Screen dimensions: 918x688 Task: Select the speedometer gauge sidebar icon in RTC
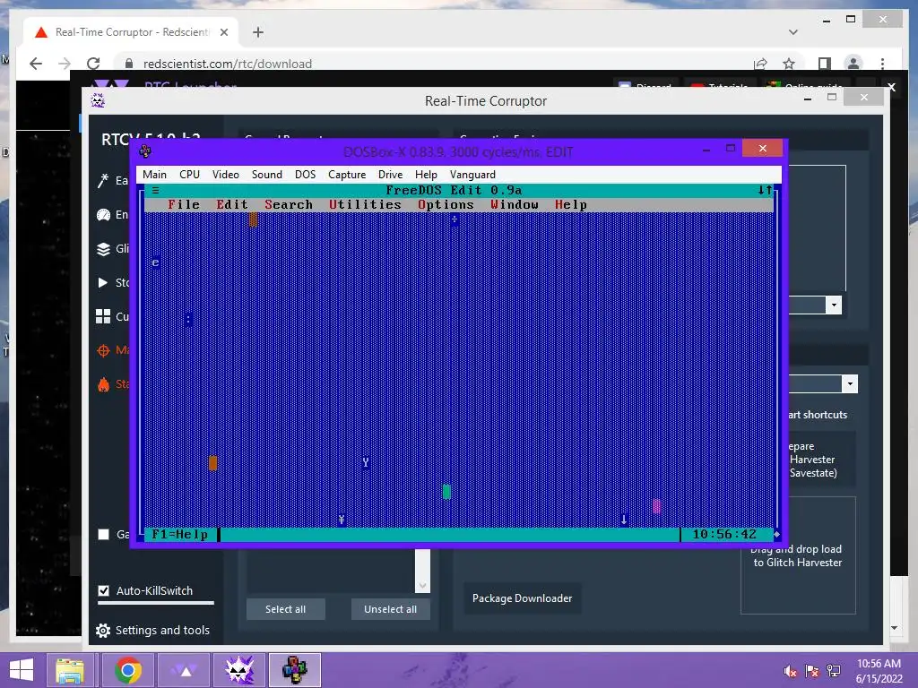(103, 215)
